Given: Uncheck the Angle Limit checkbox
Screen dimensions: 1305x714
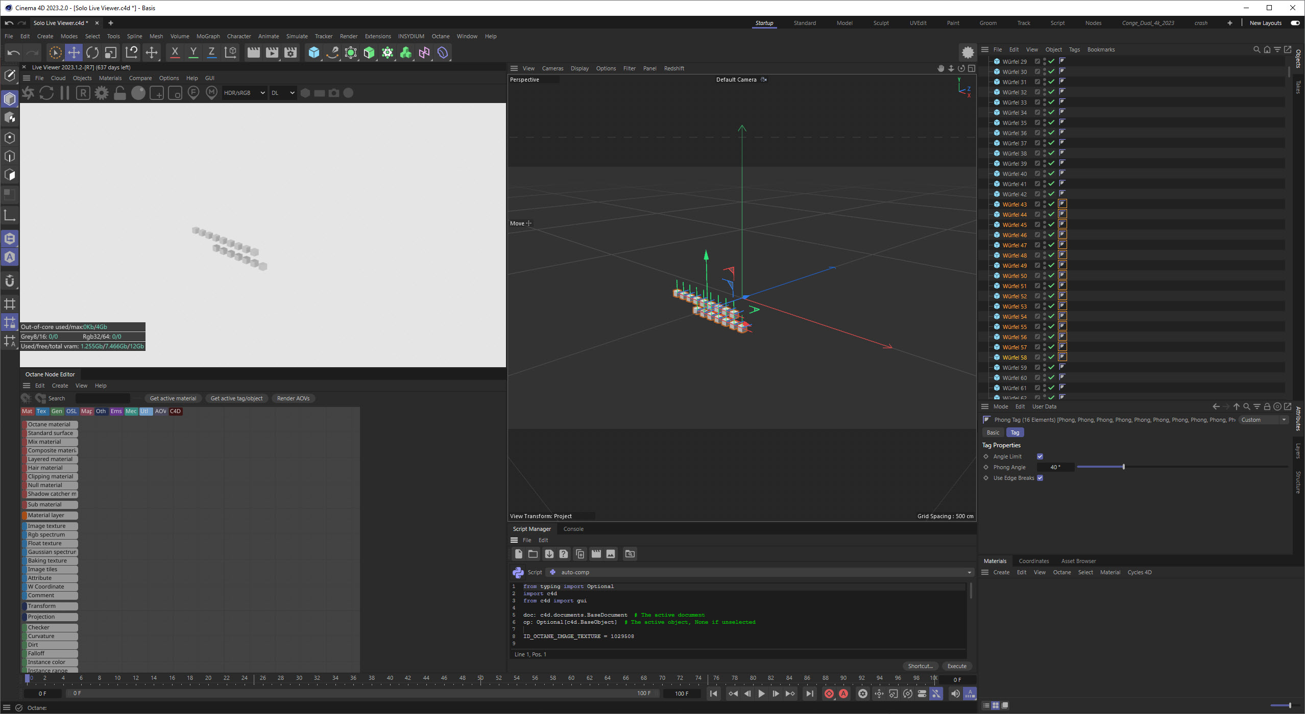Looking at the screenshot, I should tap(1040, 456).
